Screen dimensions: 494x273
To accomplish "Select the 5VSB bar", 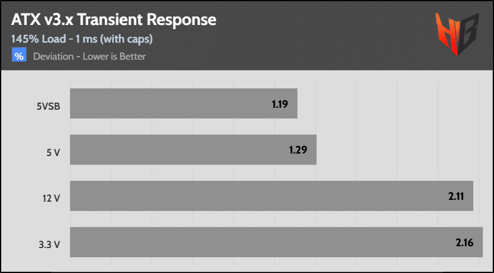I will 184,104.
